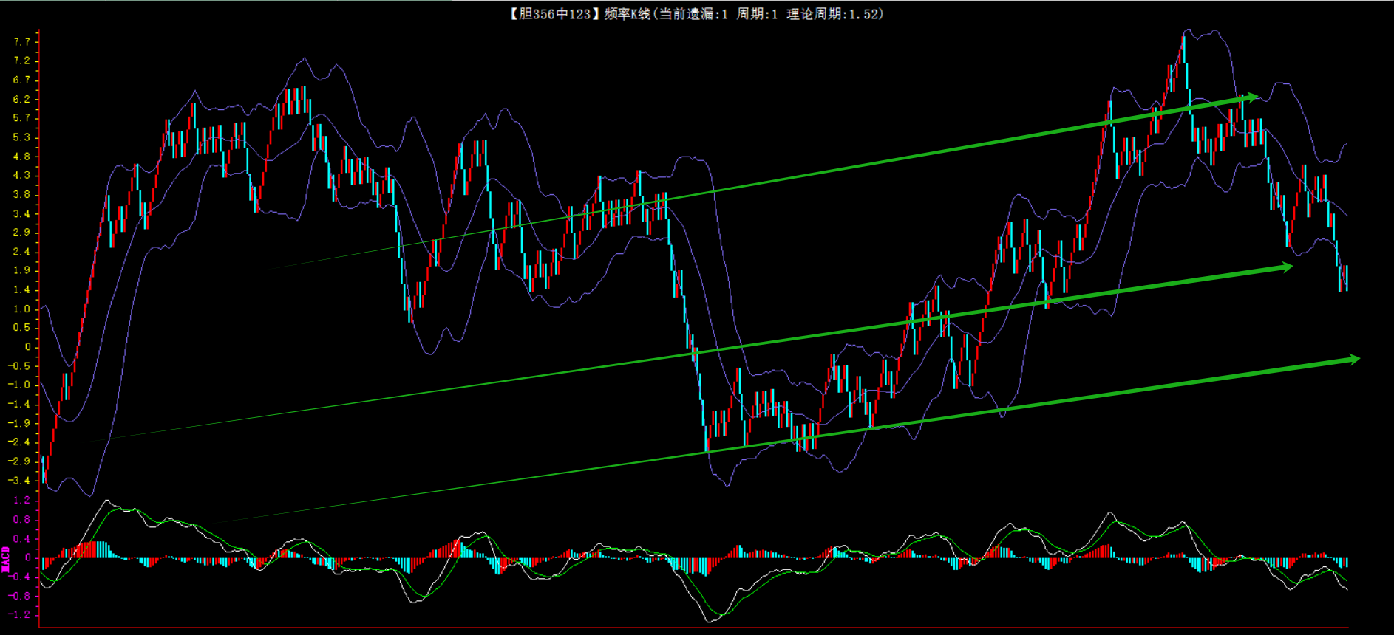Screen dimensions: 1394x635
Task: Click the 2.9 price axis label
Action: (21, 233)
